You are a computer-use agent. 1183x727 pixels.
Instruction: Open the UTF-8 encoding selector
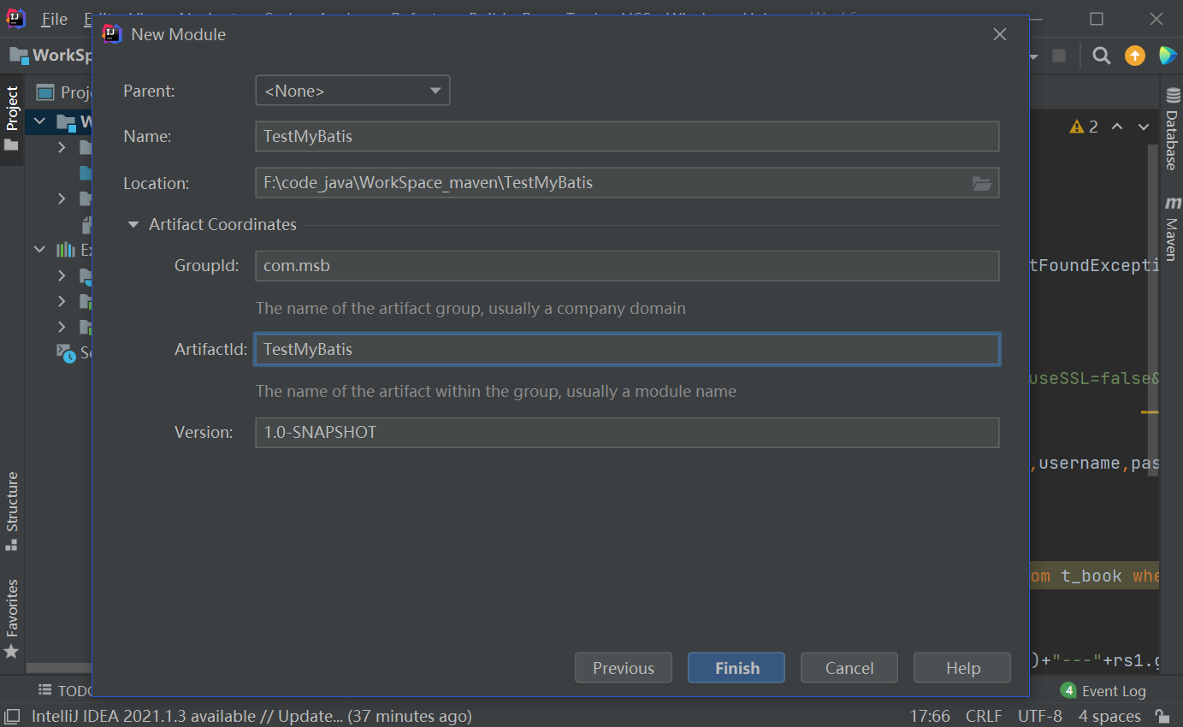coord(1039,716)
